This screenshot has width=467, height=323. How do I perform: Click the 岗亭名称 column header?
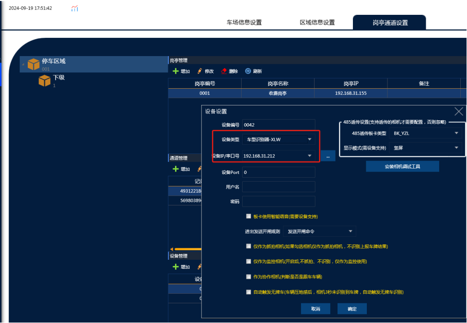tap(278, 84)
